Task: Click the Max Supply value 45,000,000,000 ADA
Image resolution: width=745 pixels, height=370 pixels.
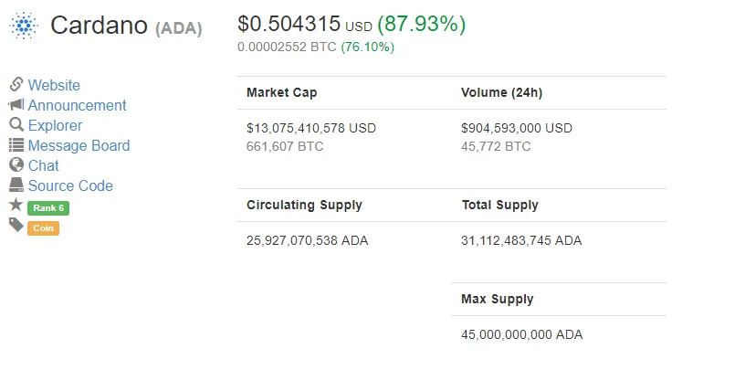Action: click(521, 334)
